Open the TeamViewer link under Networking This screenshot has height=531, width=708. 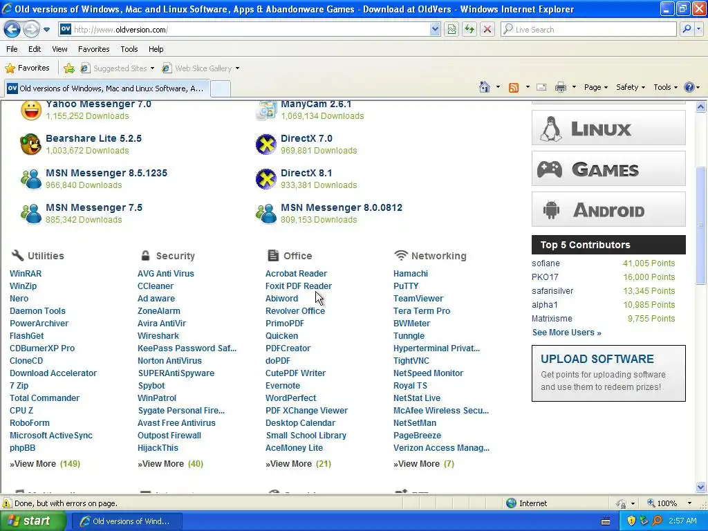418,299
